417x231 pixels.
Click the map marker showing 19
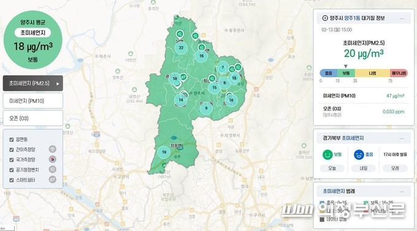point(164,152)
